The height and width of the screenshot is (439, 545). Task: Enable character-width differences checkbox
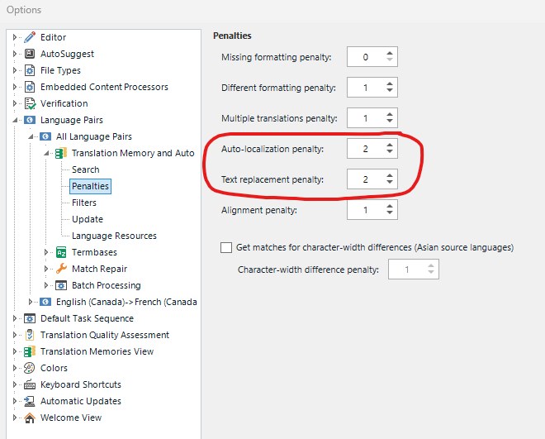tap(226, 247)
